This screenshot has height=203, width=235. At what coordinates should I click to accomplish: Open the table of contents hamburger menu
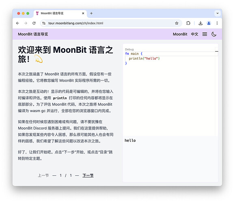205,34
